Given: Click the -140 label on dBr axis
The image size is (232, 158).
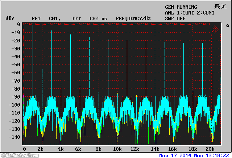Looking at the screenshot, I should pos(14,137).
